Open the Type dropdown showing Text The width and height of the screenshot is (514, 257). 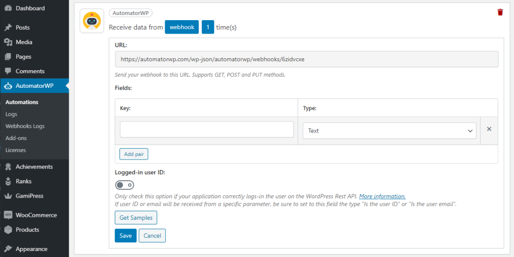pos(390,131)
